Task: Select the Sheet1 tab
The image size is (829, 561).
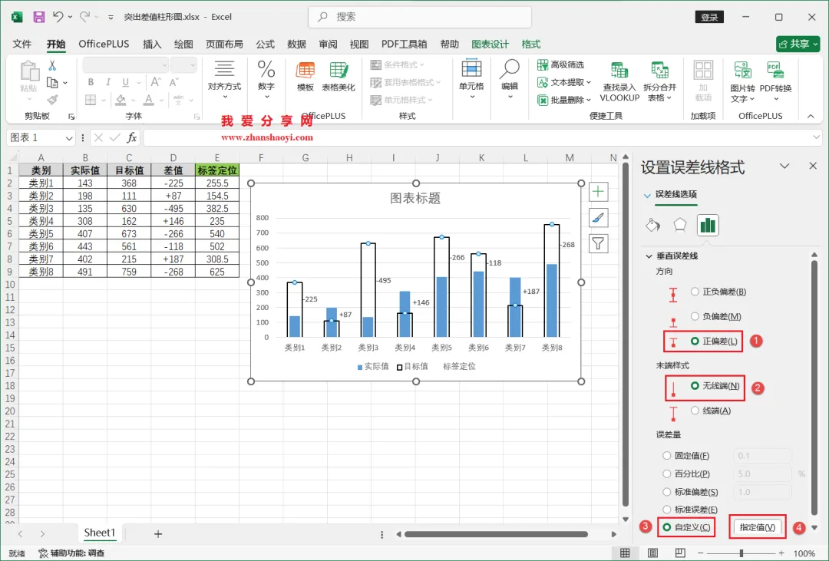Action: (x=99, y=533)
